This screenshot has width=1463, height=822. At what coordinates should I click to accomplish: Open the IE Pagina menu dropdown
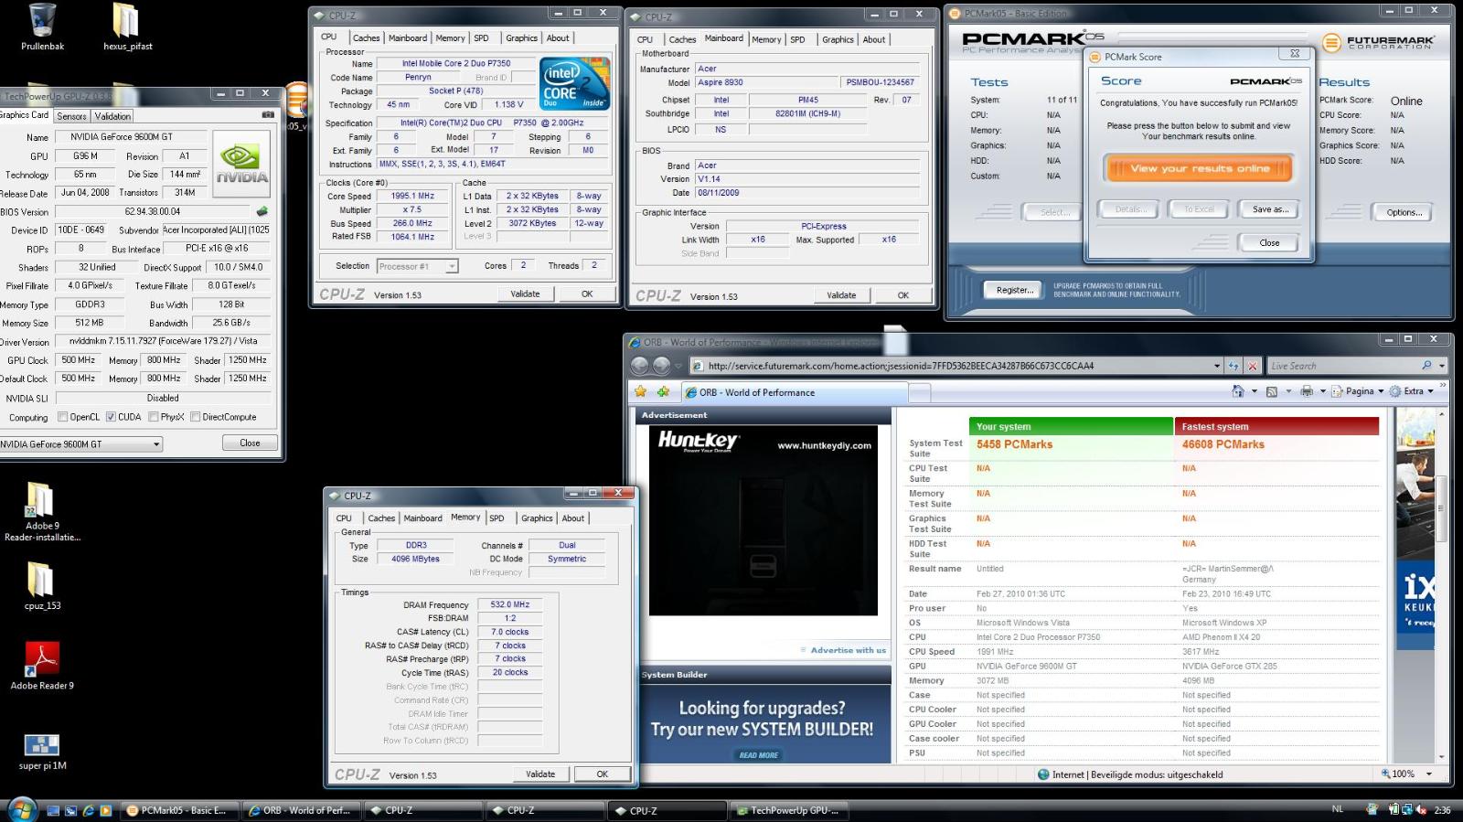1357,391
